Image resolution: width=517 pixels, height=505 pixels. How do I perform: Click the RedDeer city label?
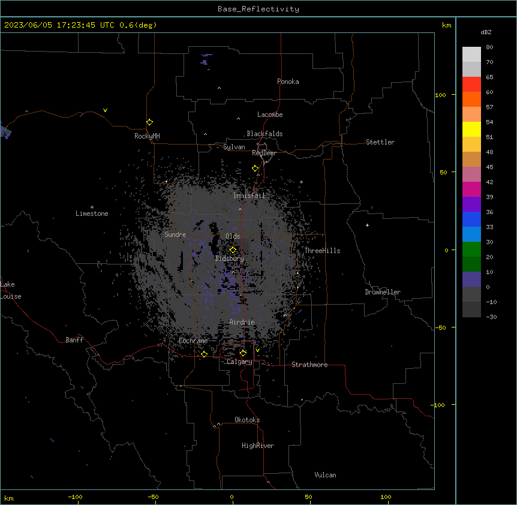(264, 153)
